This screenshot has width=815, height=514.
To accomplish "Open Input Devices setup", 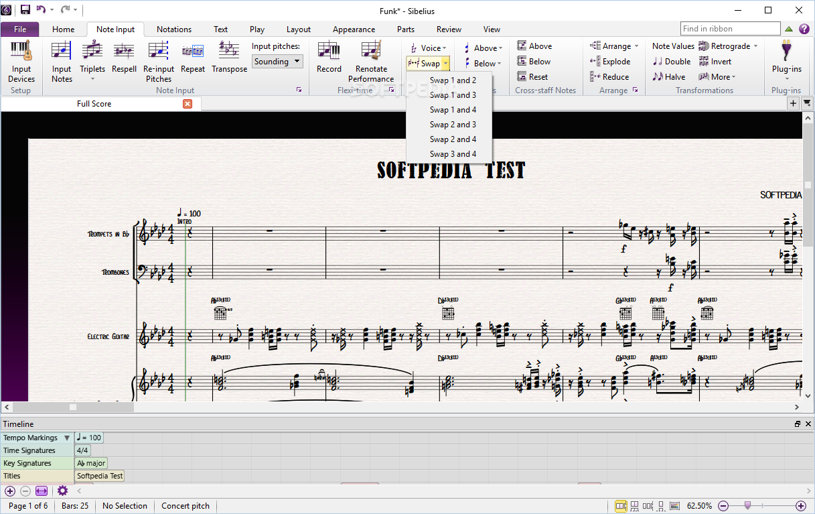I will point(21,62).
